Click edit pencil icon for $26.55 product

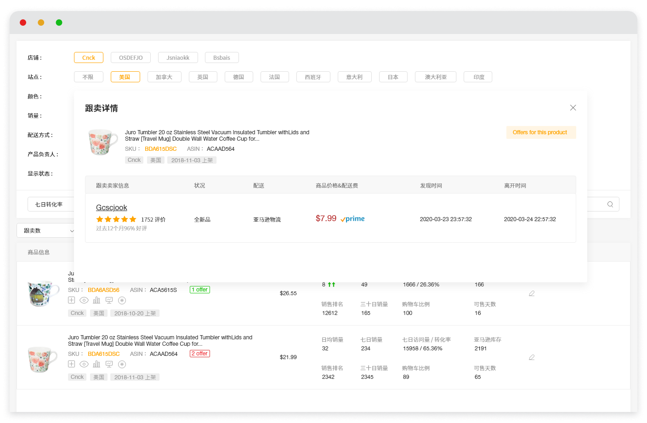tap(532, 293)
